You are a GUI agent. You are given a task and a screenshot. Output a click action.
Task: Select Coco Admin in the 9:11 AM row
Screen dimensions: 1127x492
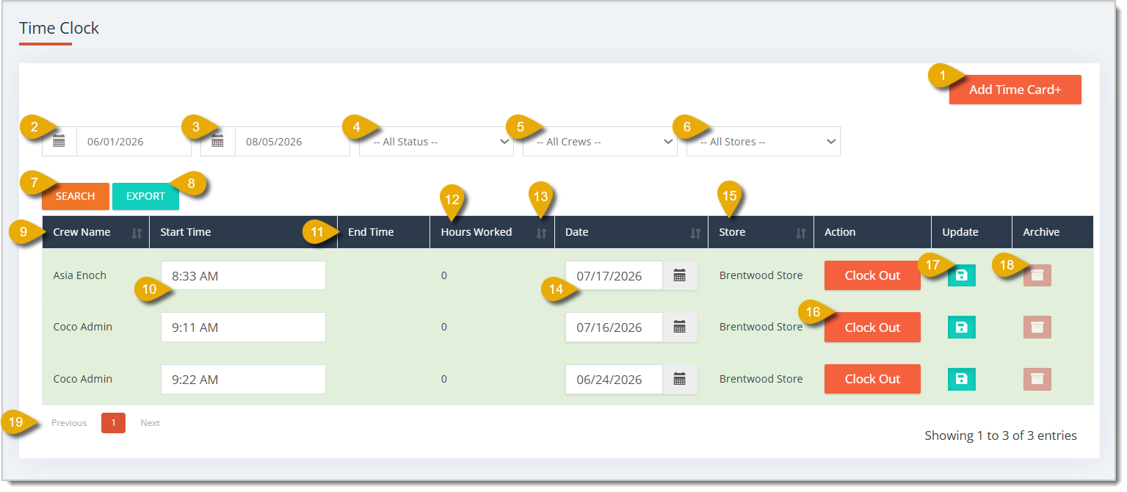click(x=83, y=327)
